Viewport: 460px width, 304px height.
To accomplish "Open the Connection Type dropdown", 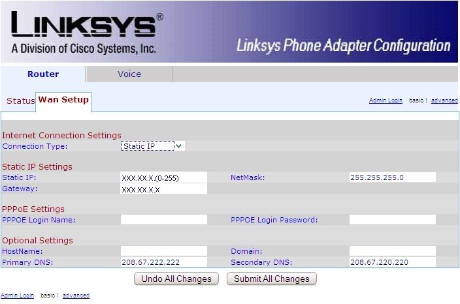I will point(153,146).
